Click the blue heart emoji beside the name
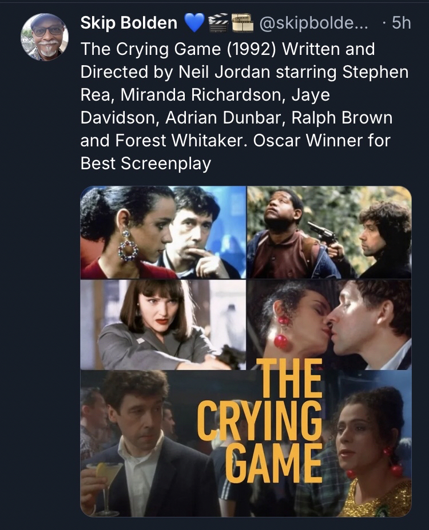Viewport: 429px width, 530px height. pyautogui.click(x=194, y=23)
